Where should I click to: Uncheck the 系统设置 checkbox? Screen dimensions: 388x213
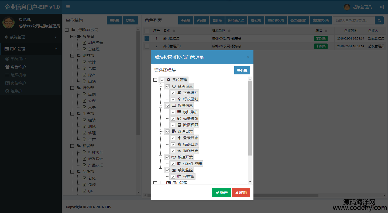click(x=167, y=86)
